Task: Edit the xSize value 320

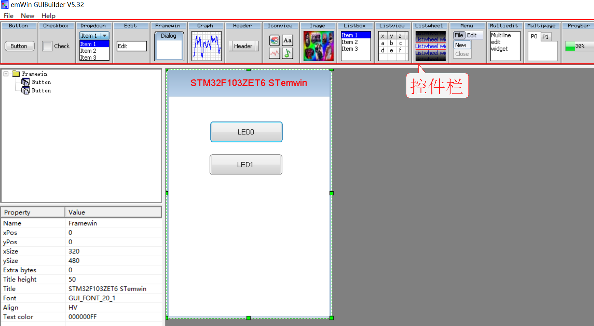Action: click(113, 252)
